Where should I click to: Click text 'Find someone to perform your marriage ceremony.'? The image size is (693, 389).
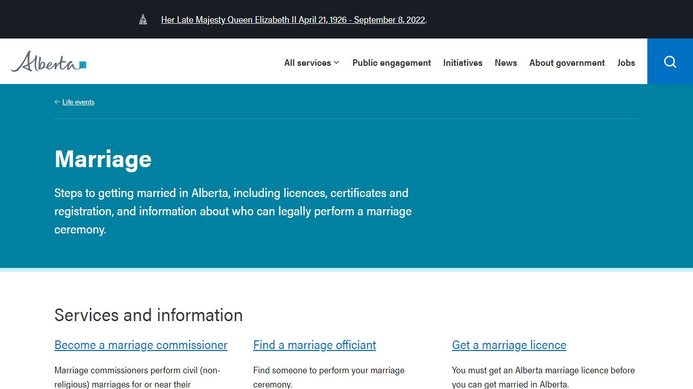click(329, 377)
